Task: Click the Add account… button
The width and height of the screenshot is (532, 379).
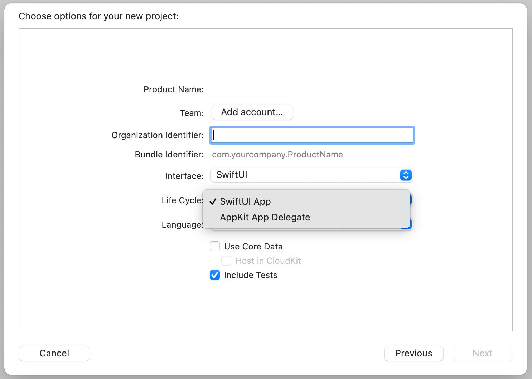Action: tap(252, 112)
